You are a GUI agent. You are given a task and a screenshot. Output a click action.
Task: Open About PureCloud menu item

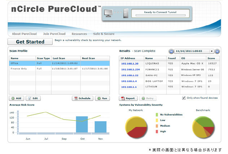click(24, 34)
